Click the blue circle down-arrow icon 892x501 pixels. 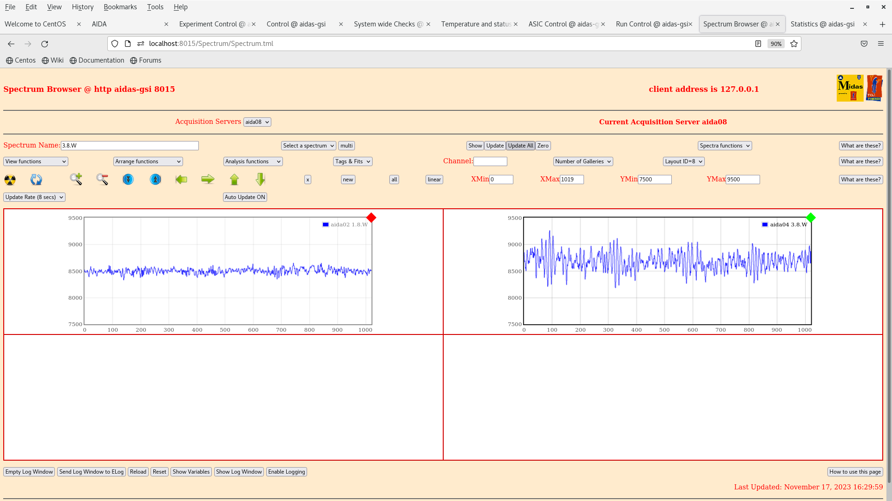128,179
